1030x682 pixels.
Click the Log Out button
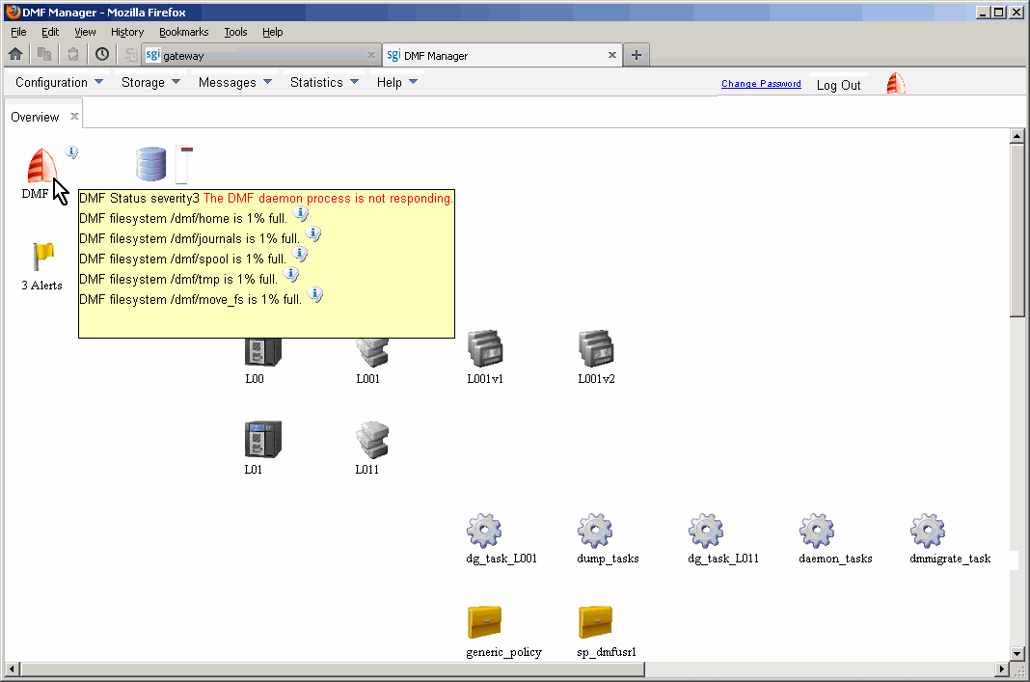[838, 85]
